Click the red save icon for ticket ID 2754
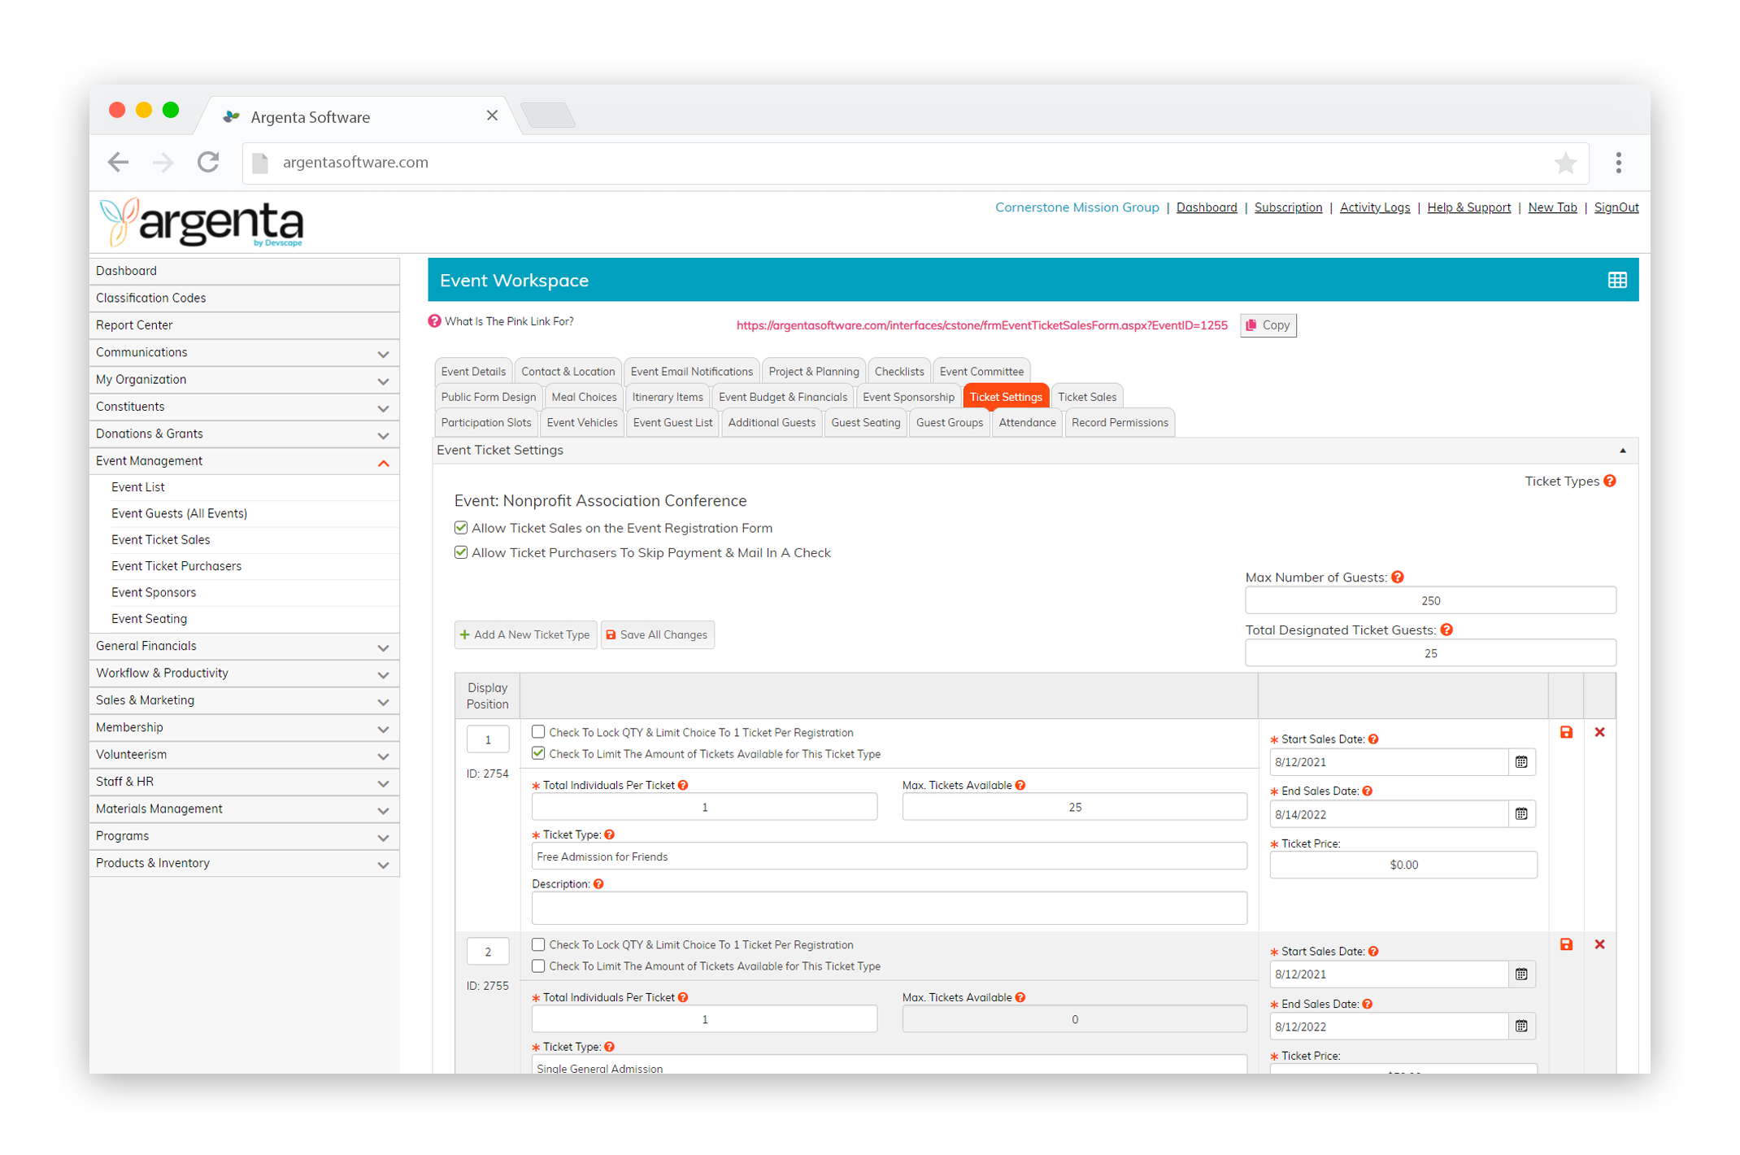Screen dimensions: 1740x1155 (x=1566, y=732)
